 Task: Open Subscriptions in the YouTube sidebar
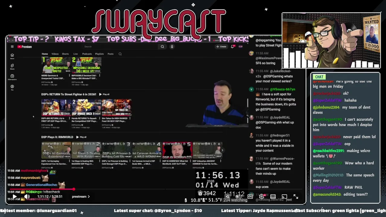tap(12, 77)
